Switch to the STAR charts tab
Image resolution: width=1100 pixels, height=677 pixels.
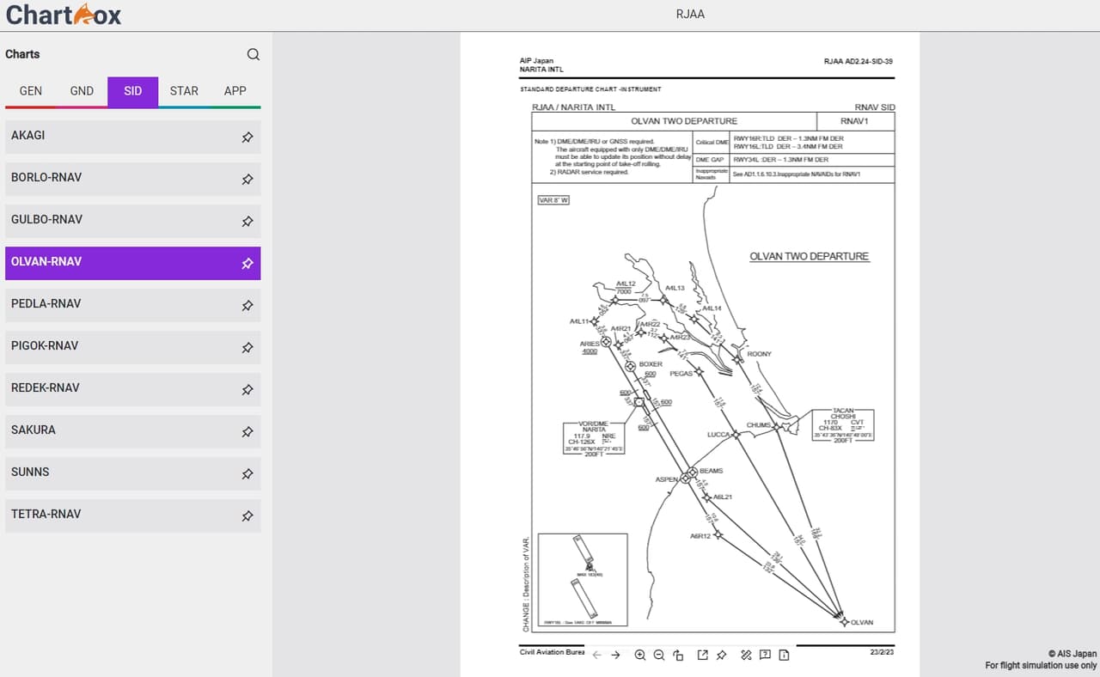[x=183, y=91]
